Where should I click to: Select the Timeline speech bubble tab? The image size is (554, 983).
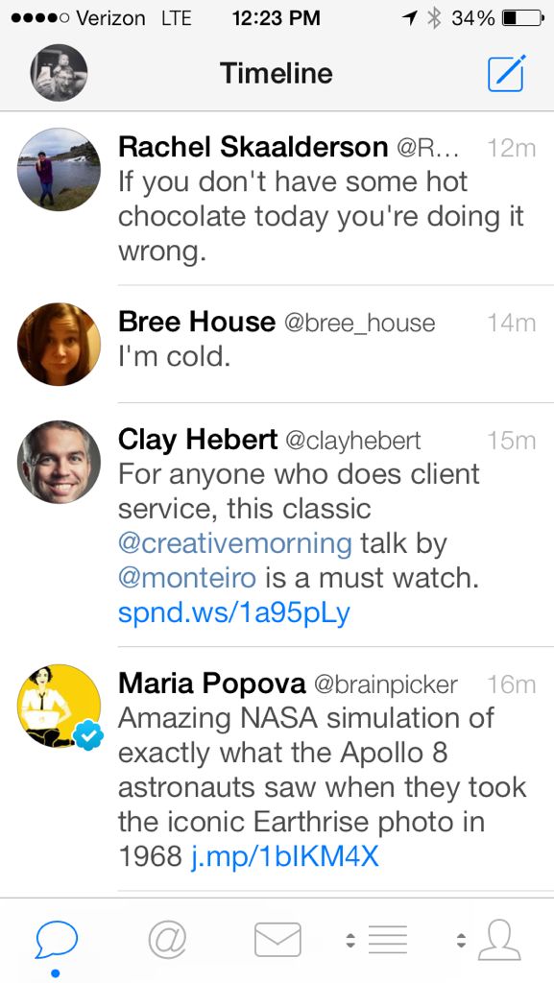click(x=57, y=940)
